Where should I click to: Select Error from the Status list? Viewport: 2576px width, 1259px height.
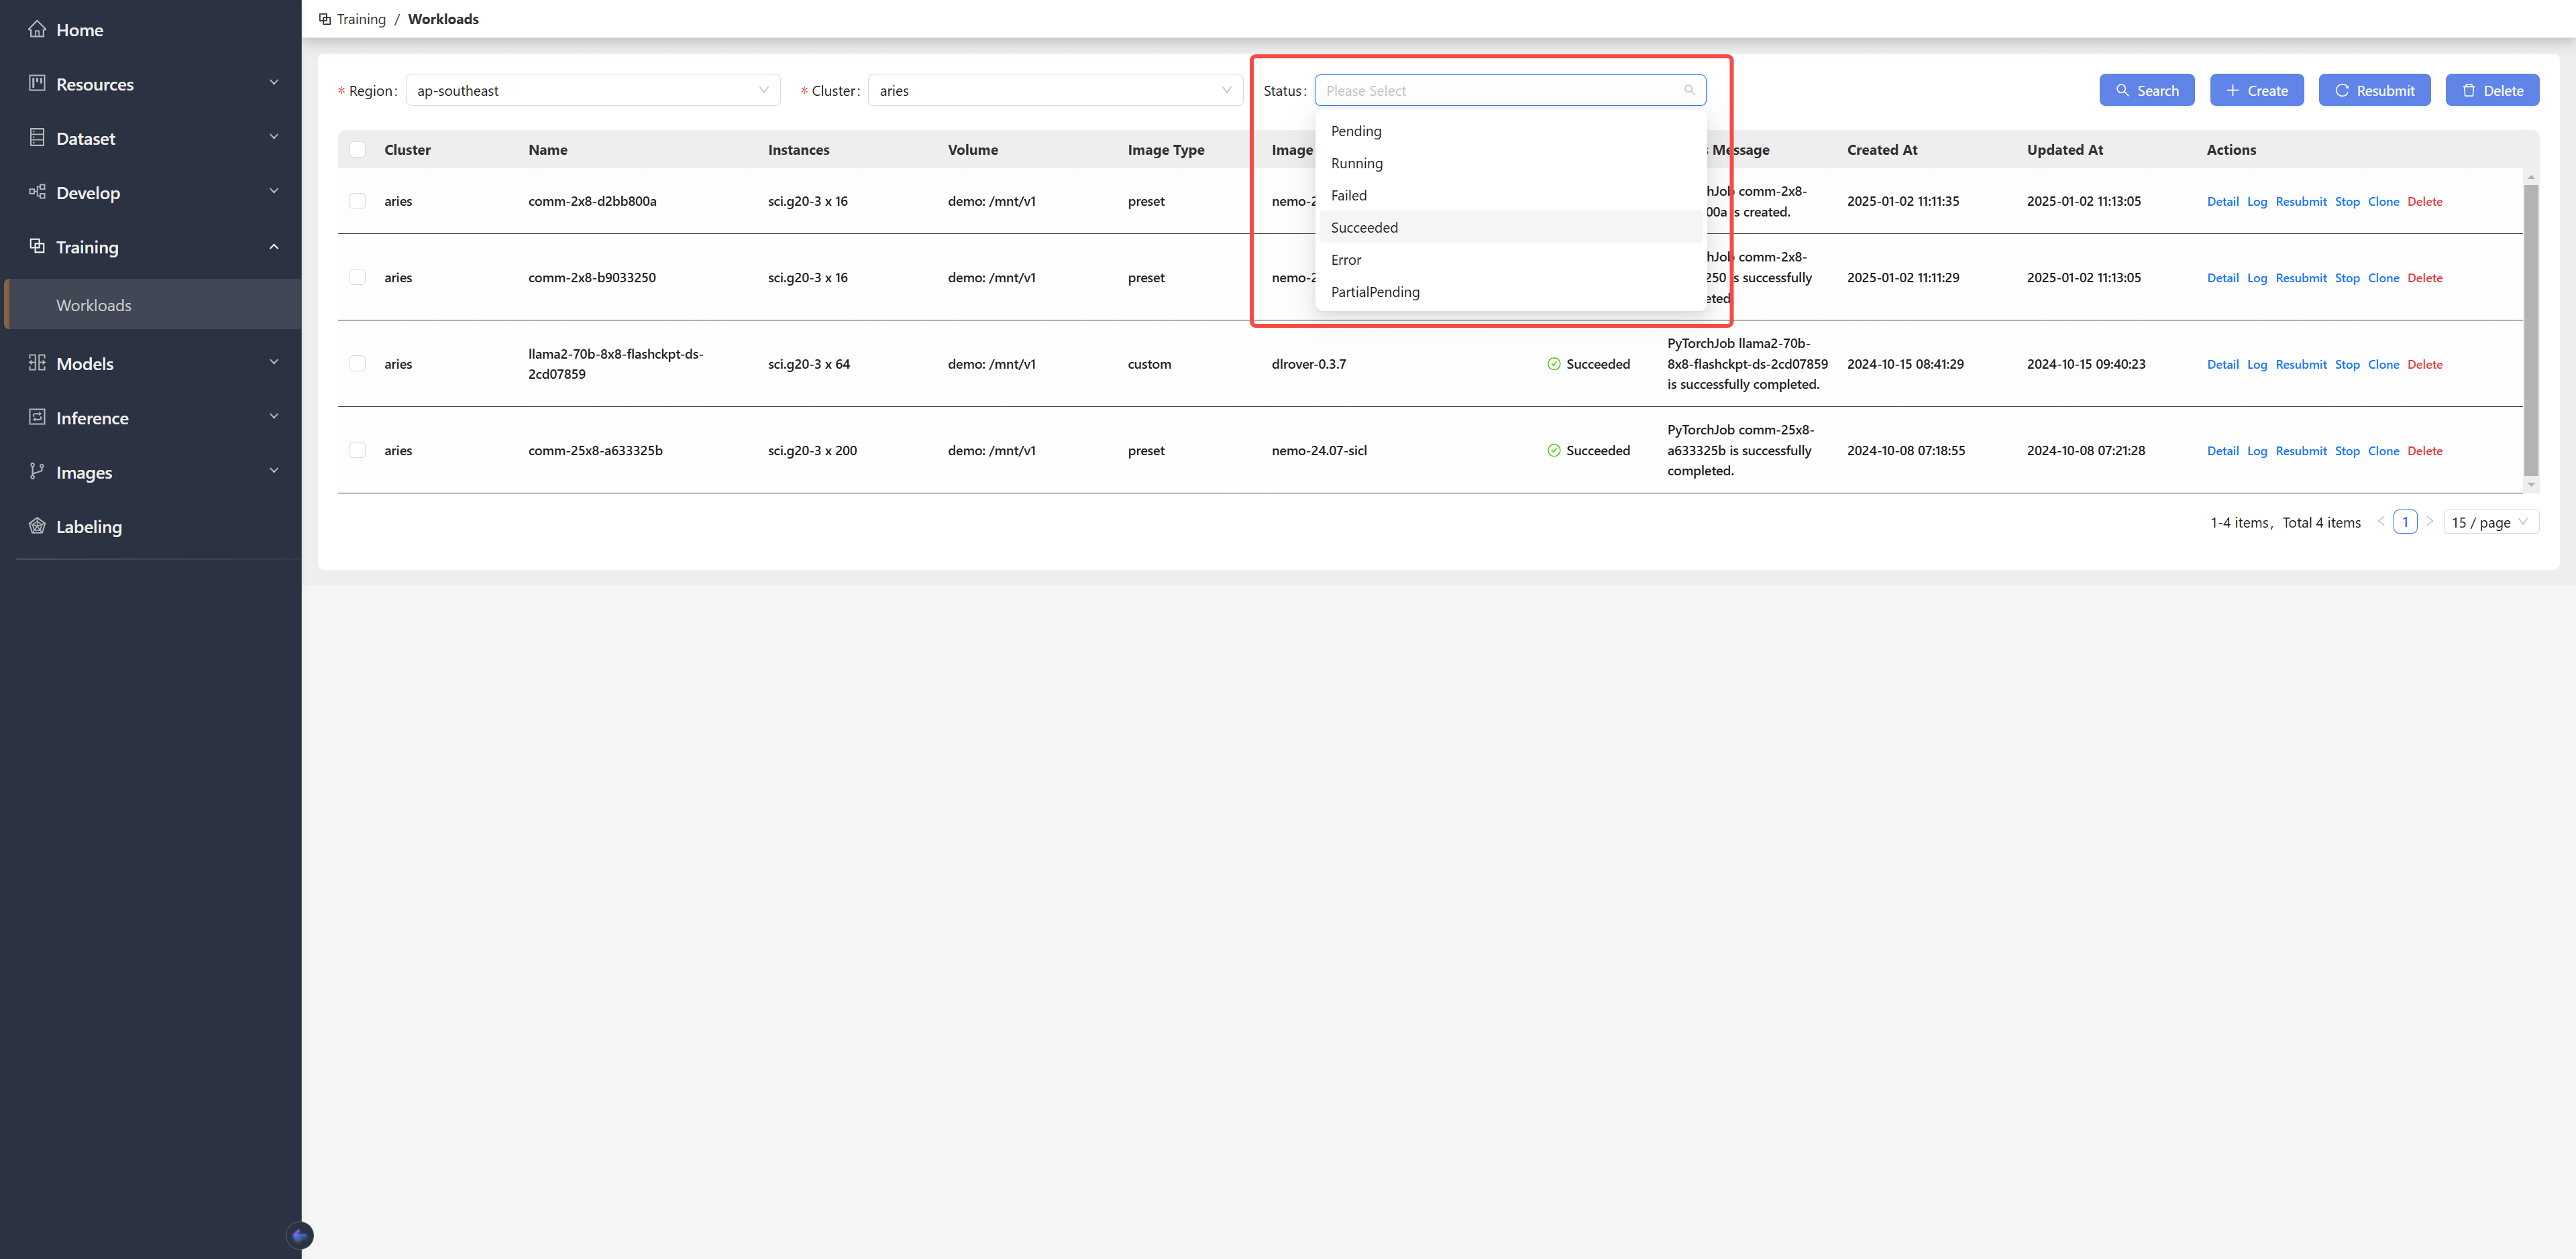pos(1510,260)
